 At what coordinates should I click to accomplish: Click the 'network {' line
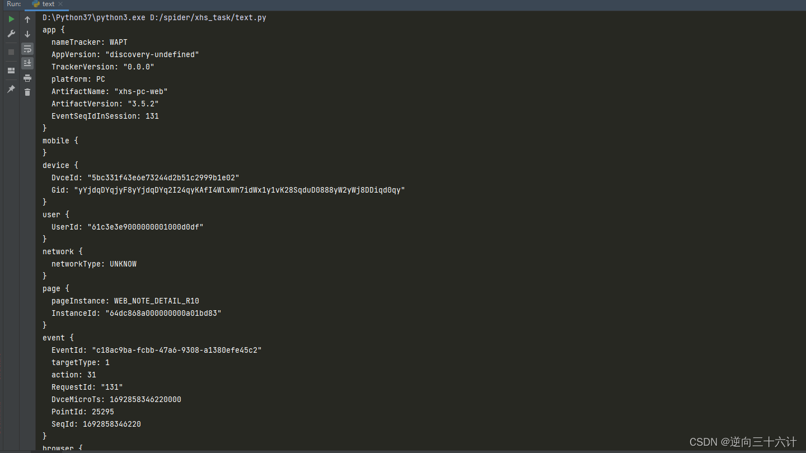pyautogui.click(x=63, y=251)
